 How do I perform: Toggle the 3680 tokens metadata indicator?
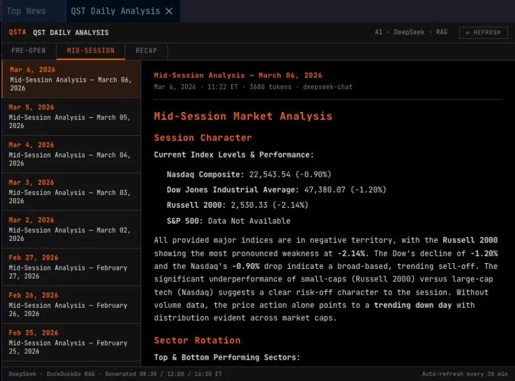coord(272,87)
